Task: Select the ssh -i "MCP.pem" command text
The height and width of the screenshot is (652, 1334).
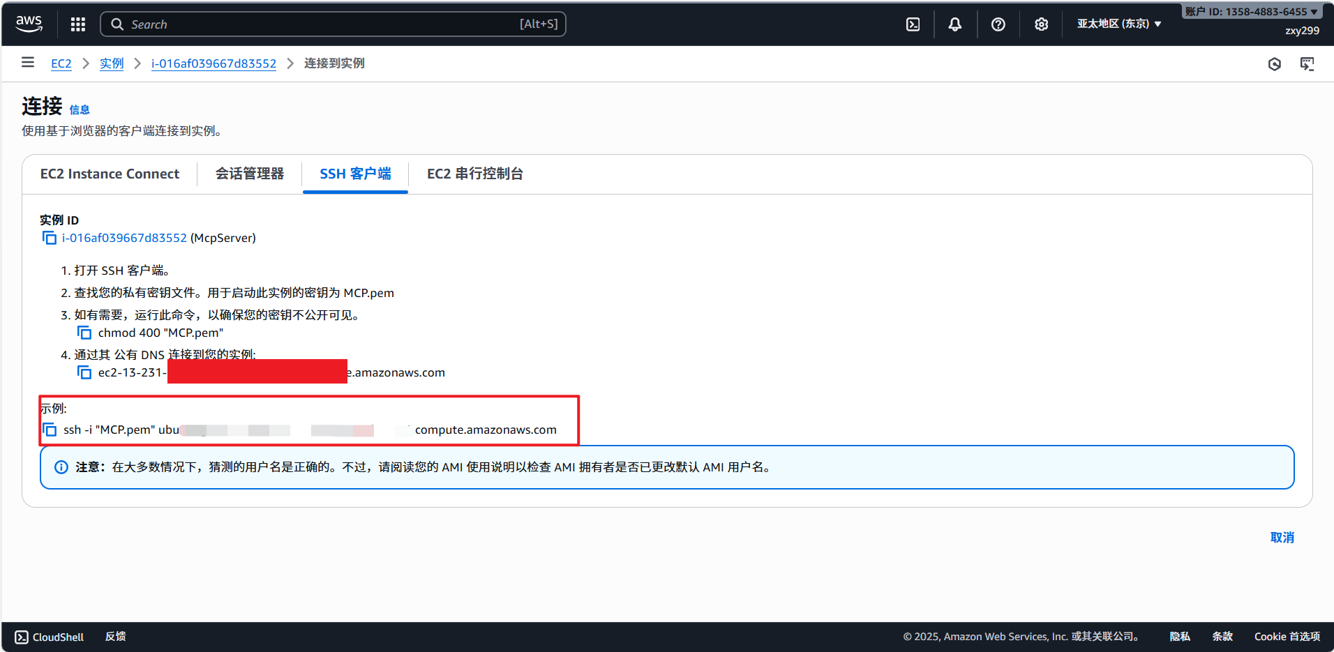Action: (310, 430)
